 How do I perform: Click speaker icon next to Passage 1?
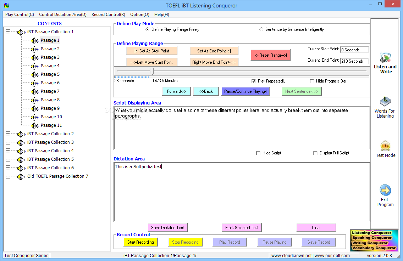pyautogui.click(x=34, y=40)
